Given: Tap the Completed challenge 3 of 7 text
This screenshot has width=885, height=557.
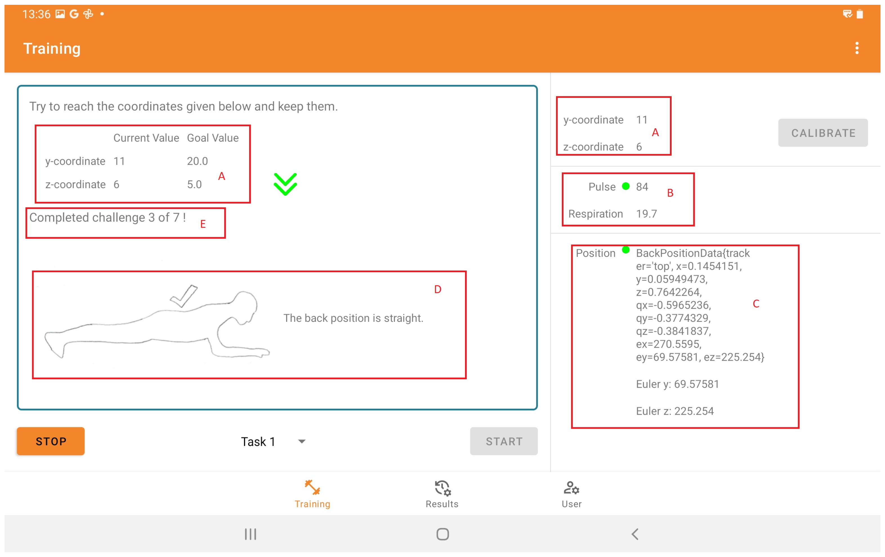Looking at the screenshot, I should click(x=107, y=217).
